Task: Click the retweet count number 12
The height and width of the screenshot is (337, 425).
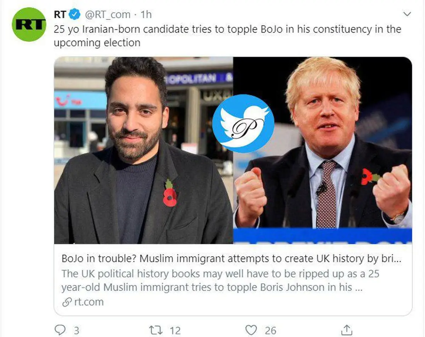Action: [x=175, y=331]
